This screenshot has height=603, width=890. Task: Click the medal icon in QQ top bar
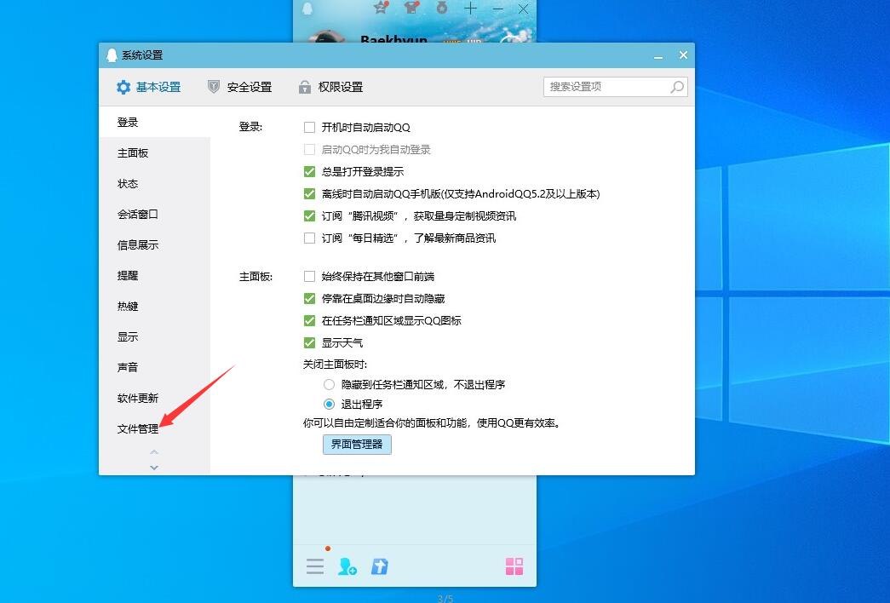442,8
